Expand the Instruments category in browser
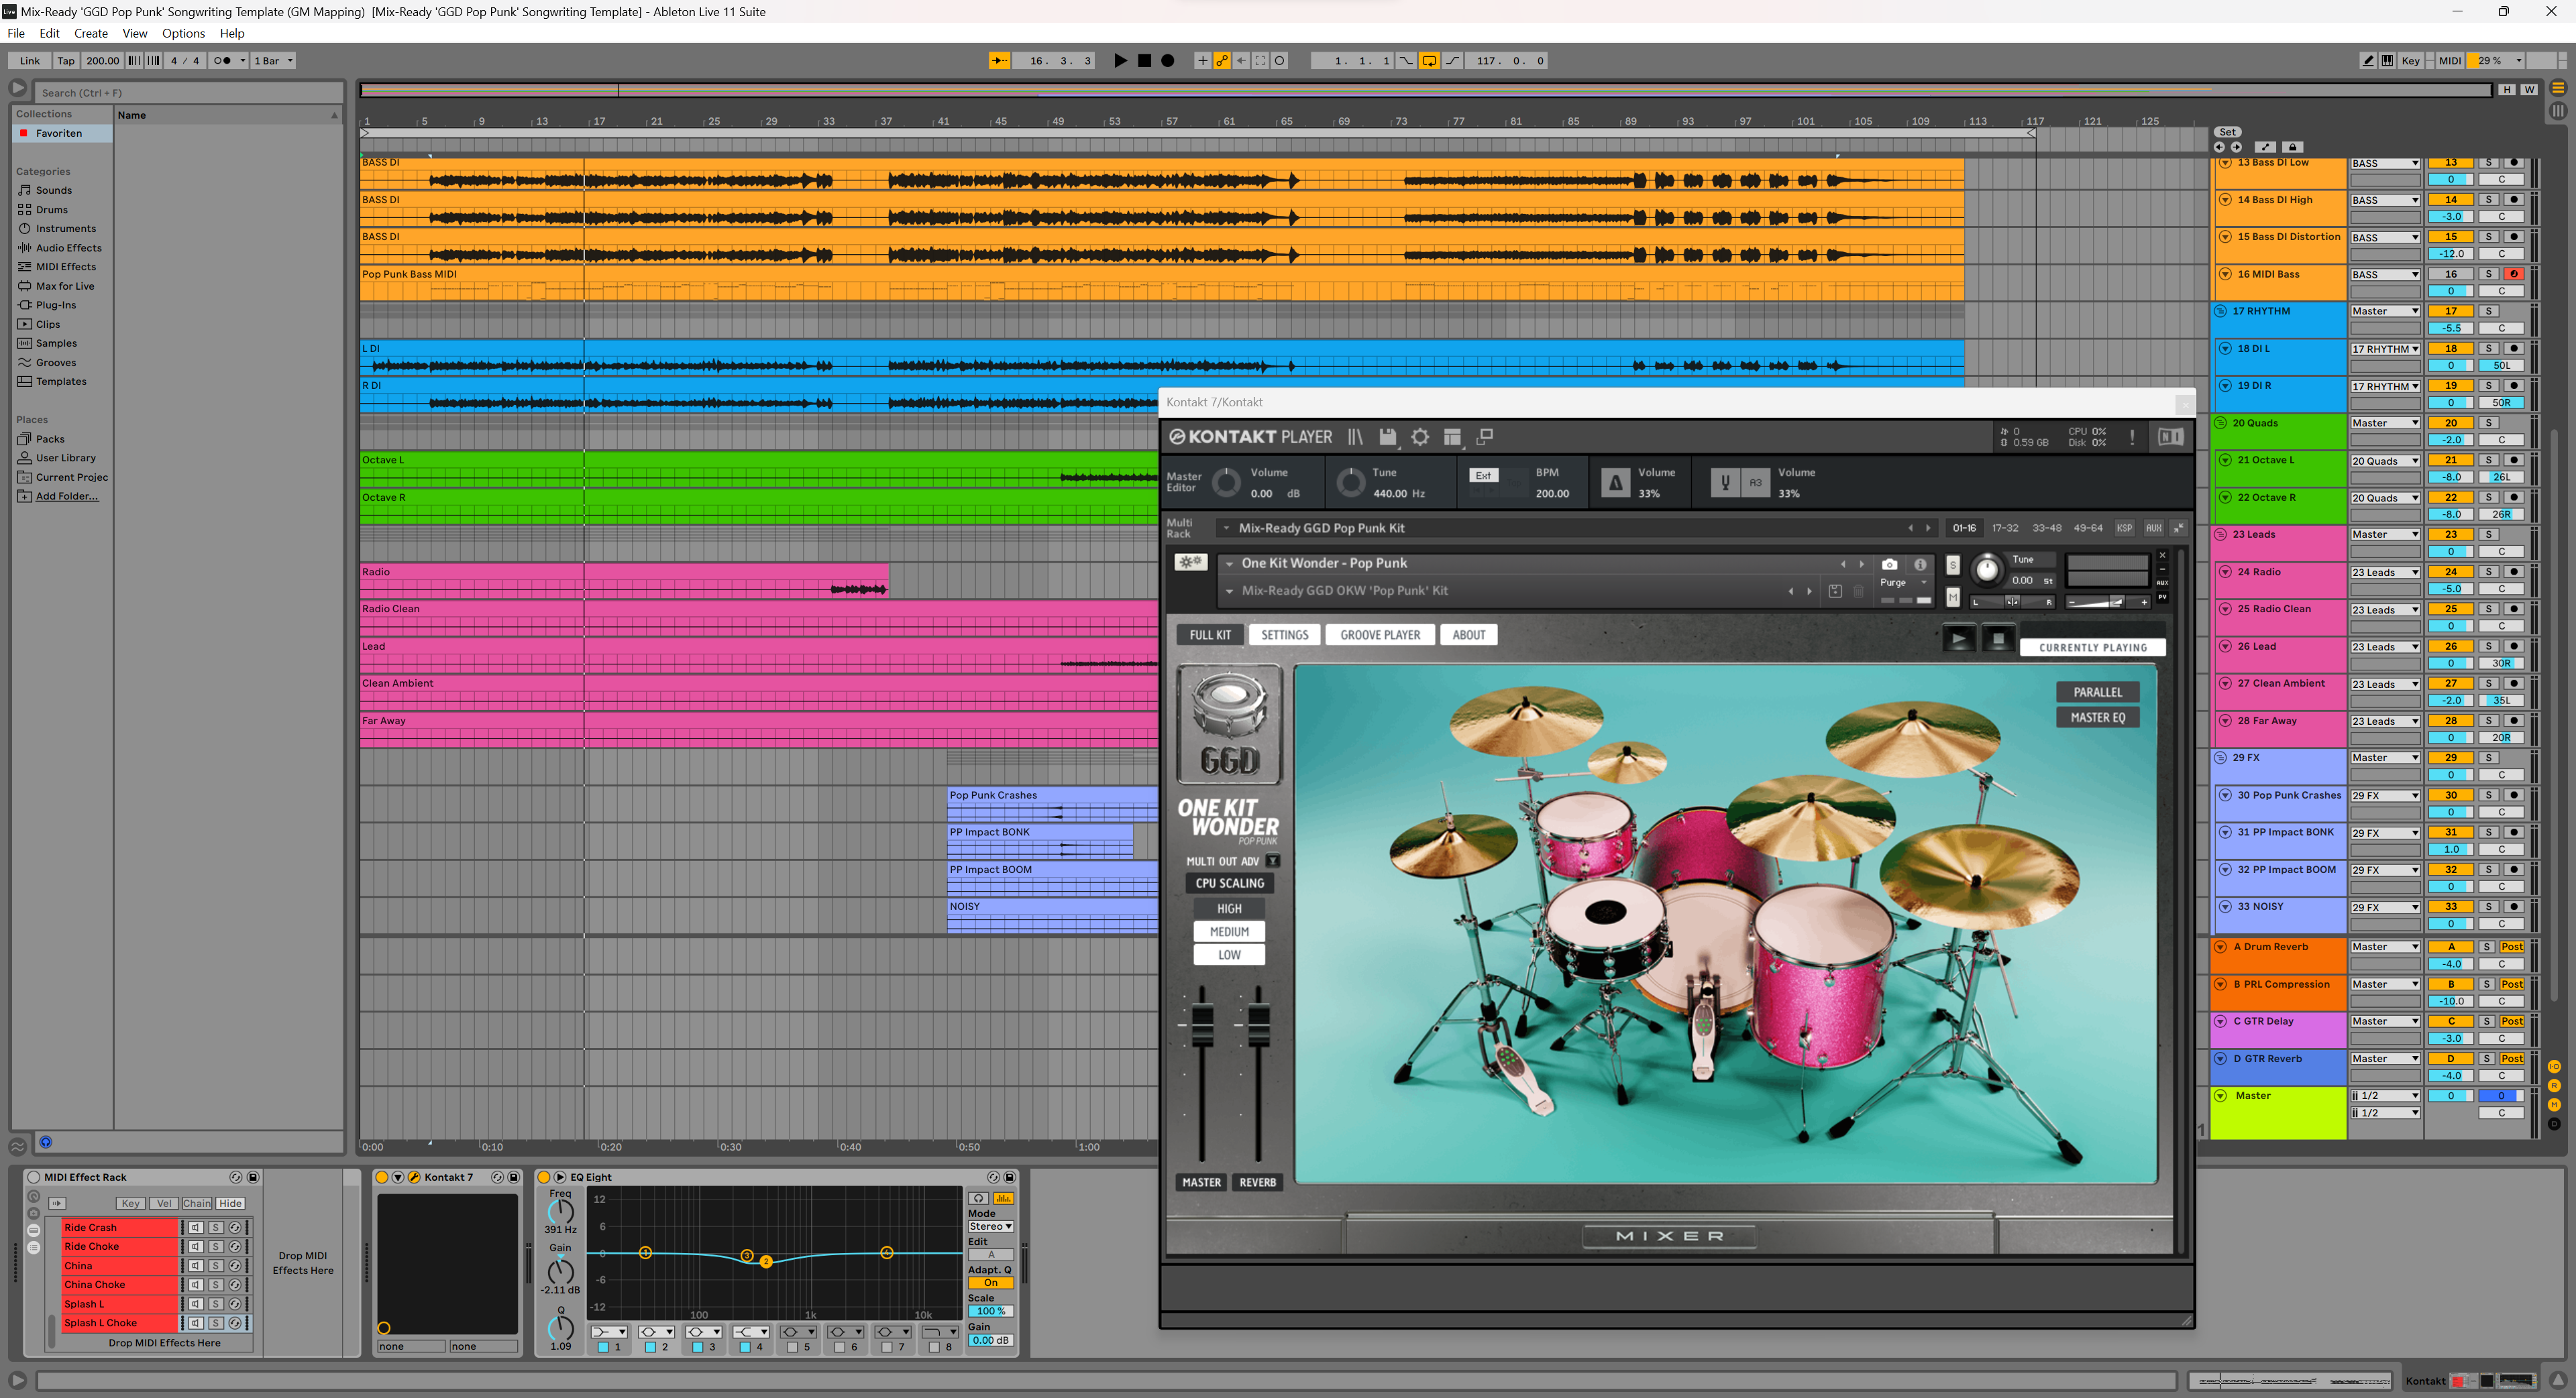Screen dimensions: 2576x1398 click(x=62, y=229)
